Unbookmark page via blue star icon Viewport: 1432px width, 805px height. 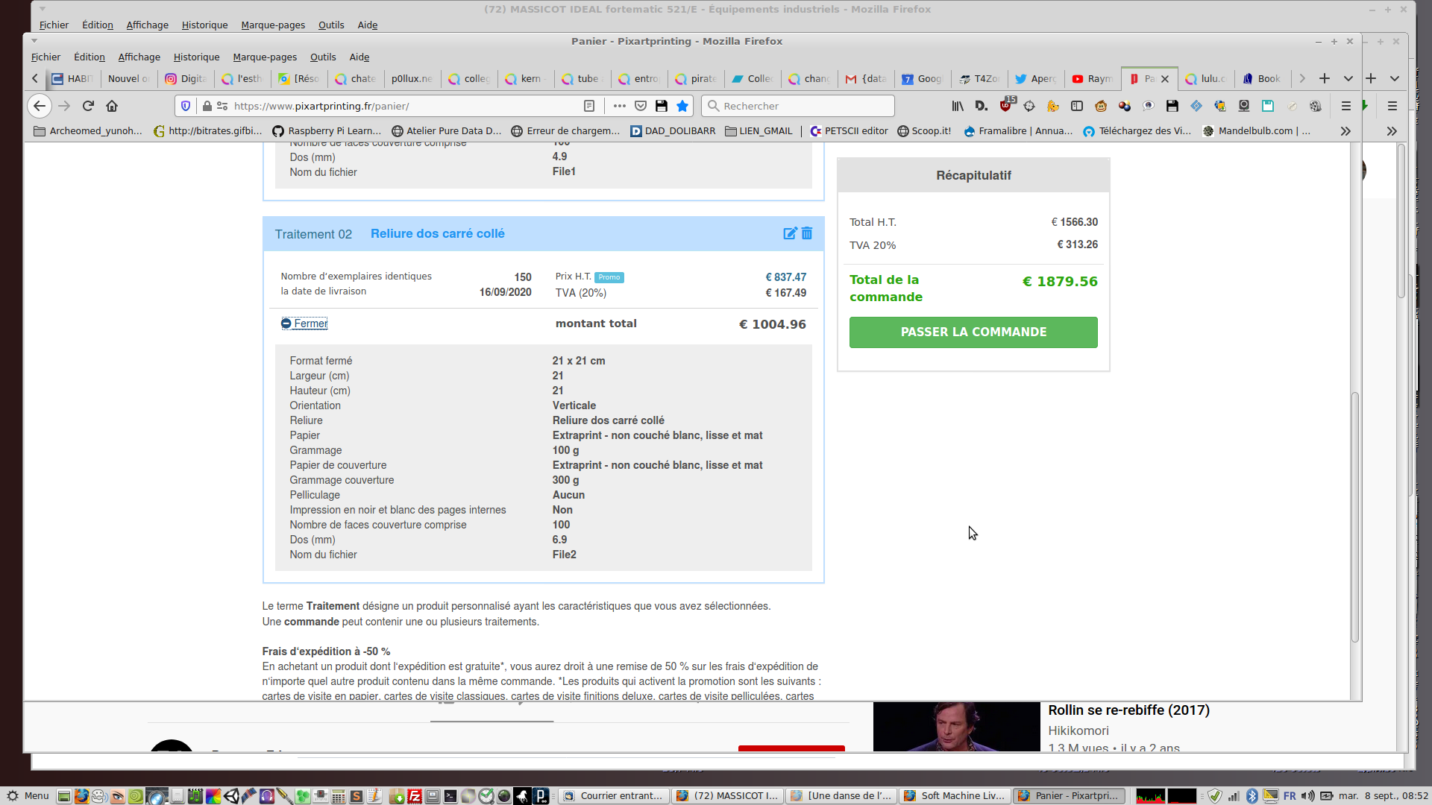[682, 106]
